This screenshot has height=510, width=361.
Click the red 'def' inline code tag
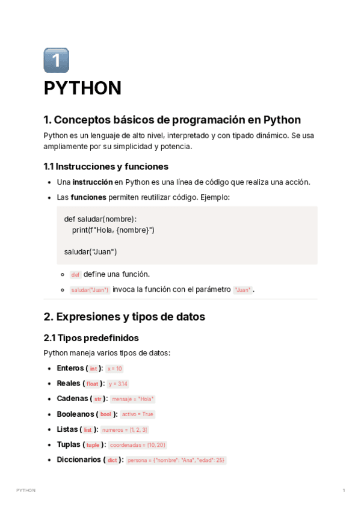(75, 275)
